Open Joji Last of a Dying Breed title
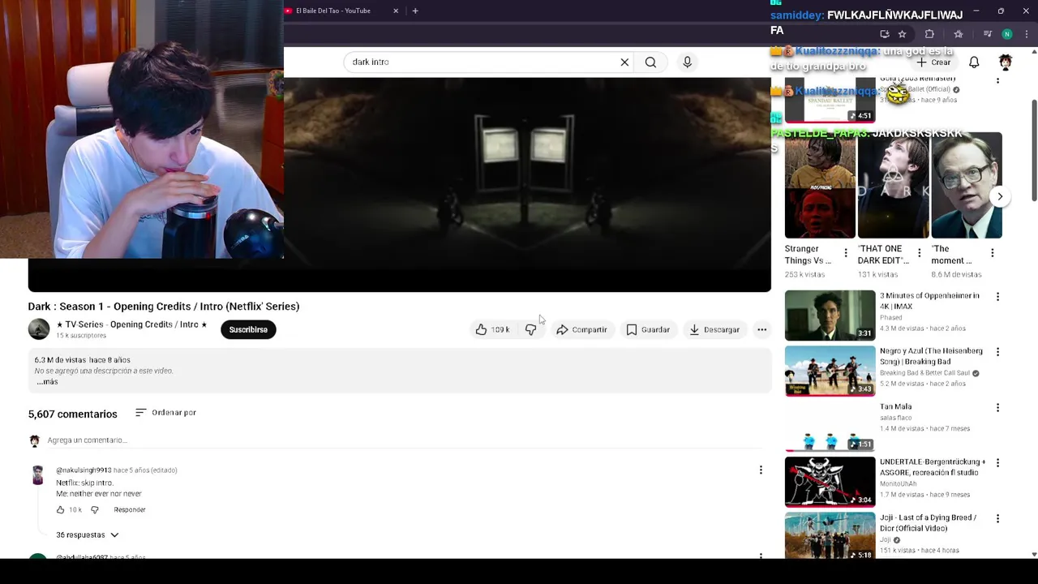 click(x=928, y=522)
